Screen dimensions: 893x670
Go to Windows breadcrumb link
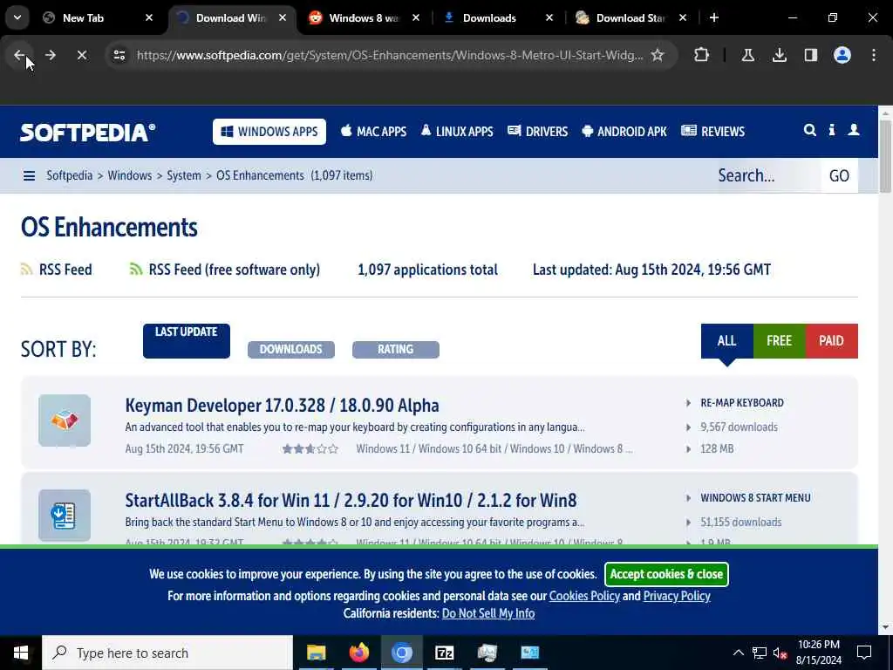[x=130, y=175]
